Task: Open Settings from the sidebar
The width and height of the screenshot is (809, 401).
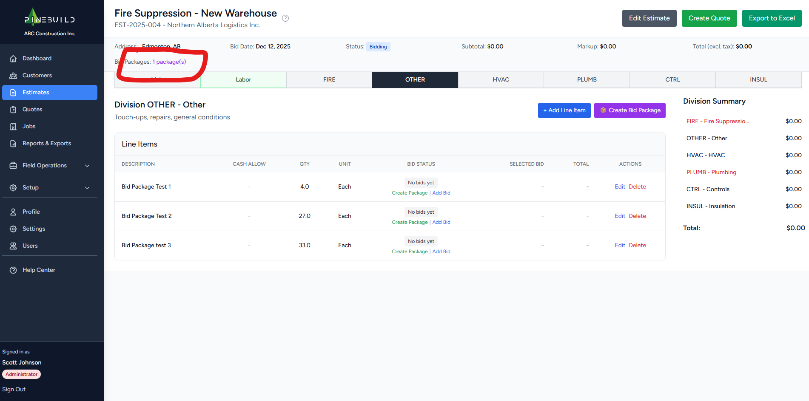Action: [33, 229]
